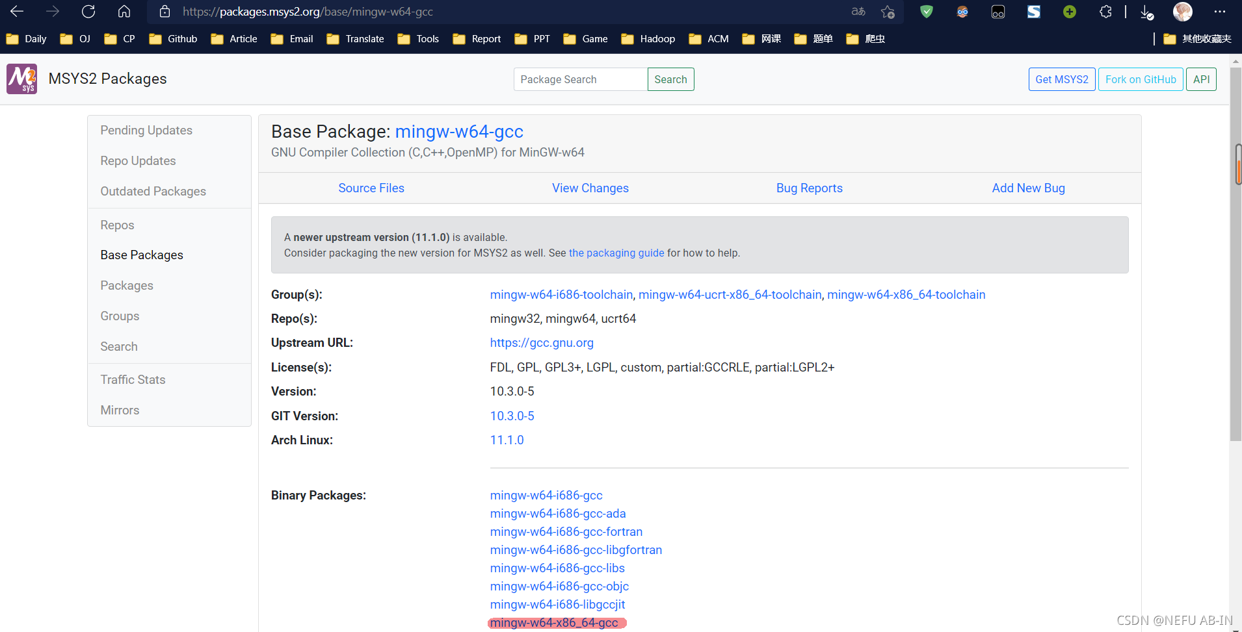The width and height of the screenshot is (1242, 632).
Task: Focus the Package Search field
Action: pyautogui.click(x=581, y=79)
